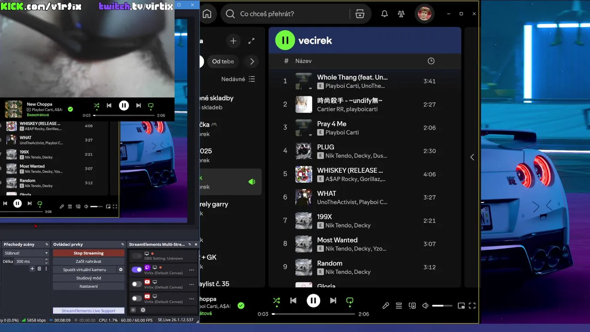
Task: Select the Od tebe filter chip
Action: tap(223, 61)
